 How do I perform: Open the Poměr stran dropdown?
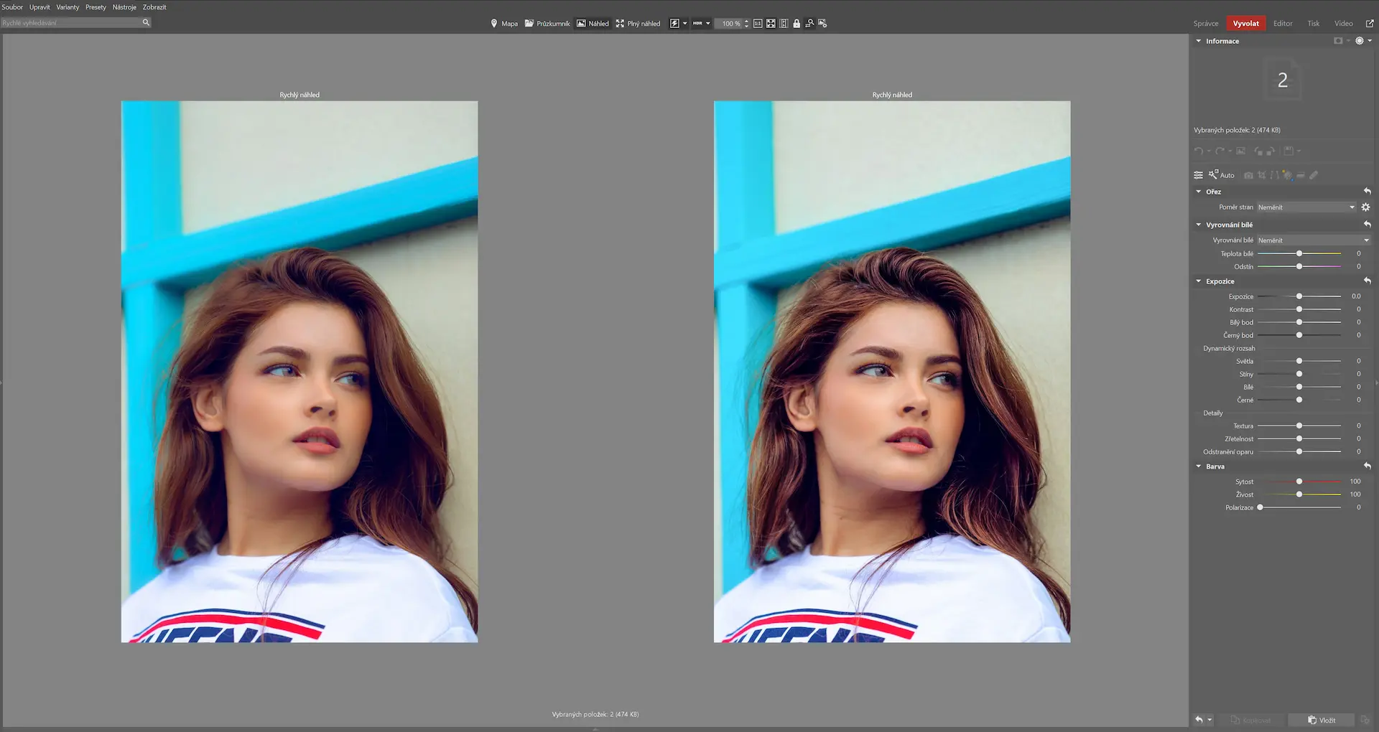coord(1306,207)
